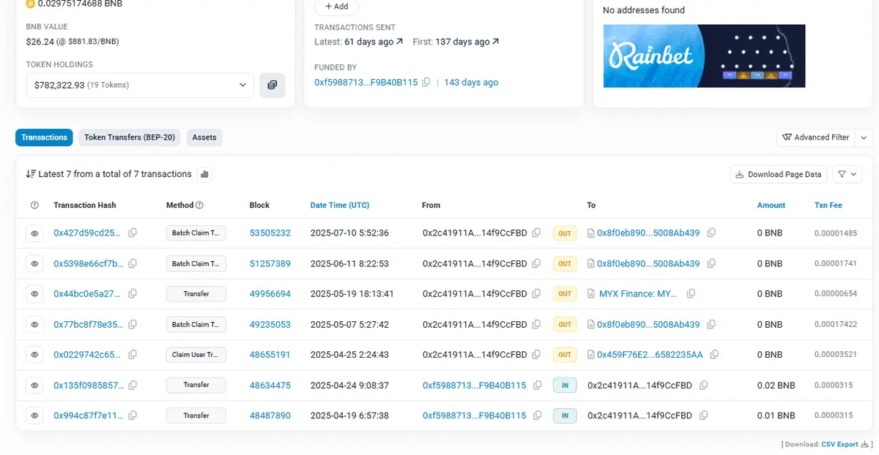Screen dimensions: 879x455
Task: Click the 143 days ago funded time
Action: pos(471,83)
